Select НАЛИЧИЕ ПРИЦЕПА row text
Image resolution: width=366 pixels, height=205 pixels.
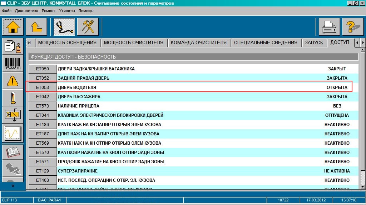click(x=79, y=106)
